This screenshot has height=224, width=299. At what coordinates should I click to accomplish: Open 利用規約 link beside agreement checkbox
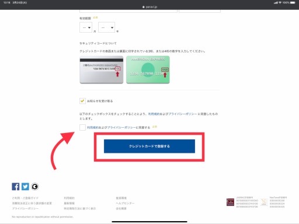coord(93,128)
